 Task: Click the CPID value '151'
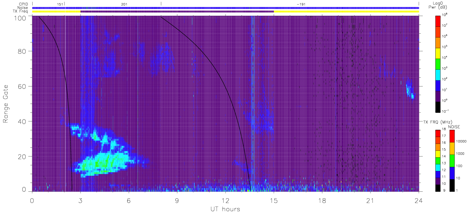pos(60,4)
